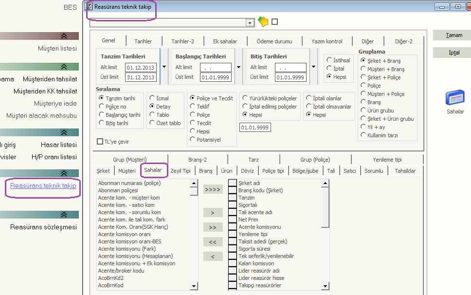Click the Sahalar grid icon on right
Screen dimensions: 471x295
point(455,98)
